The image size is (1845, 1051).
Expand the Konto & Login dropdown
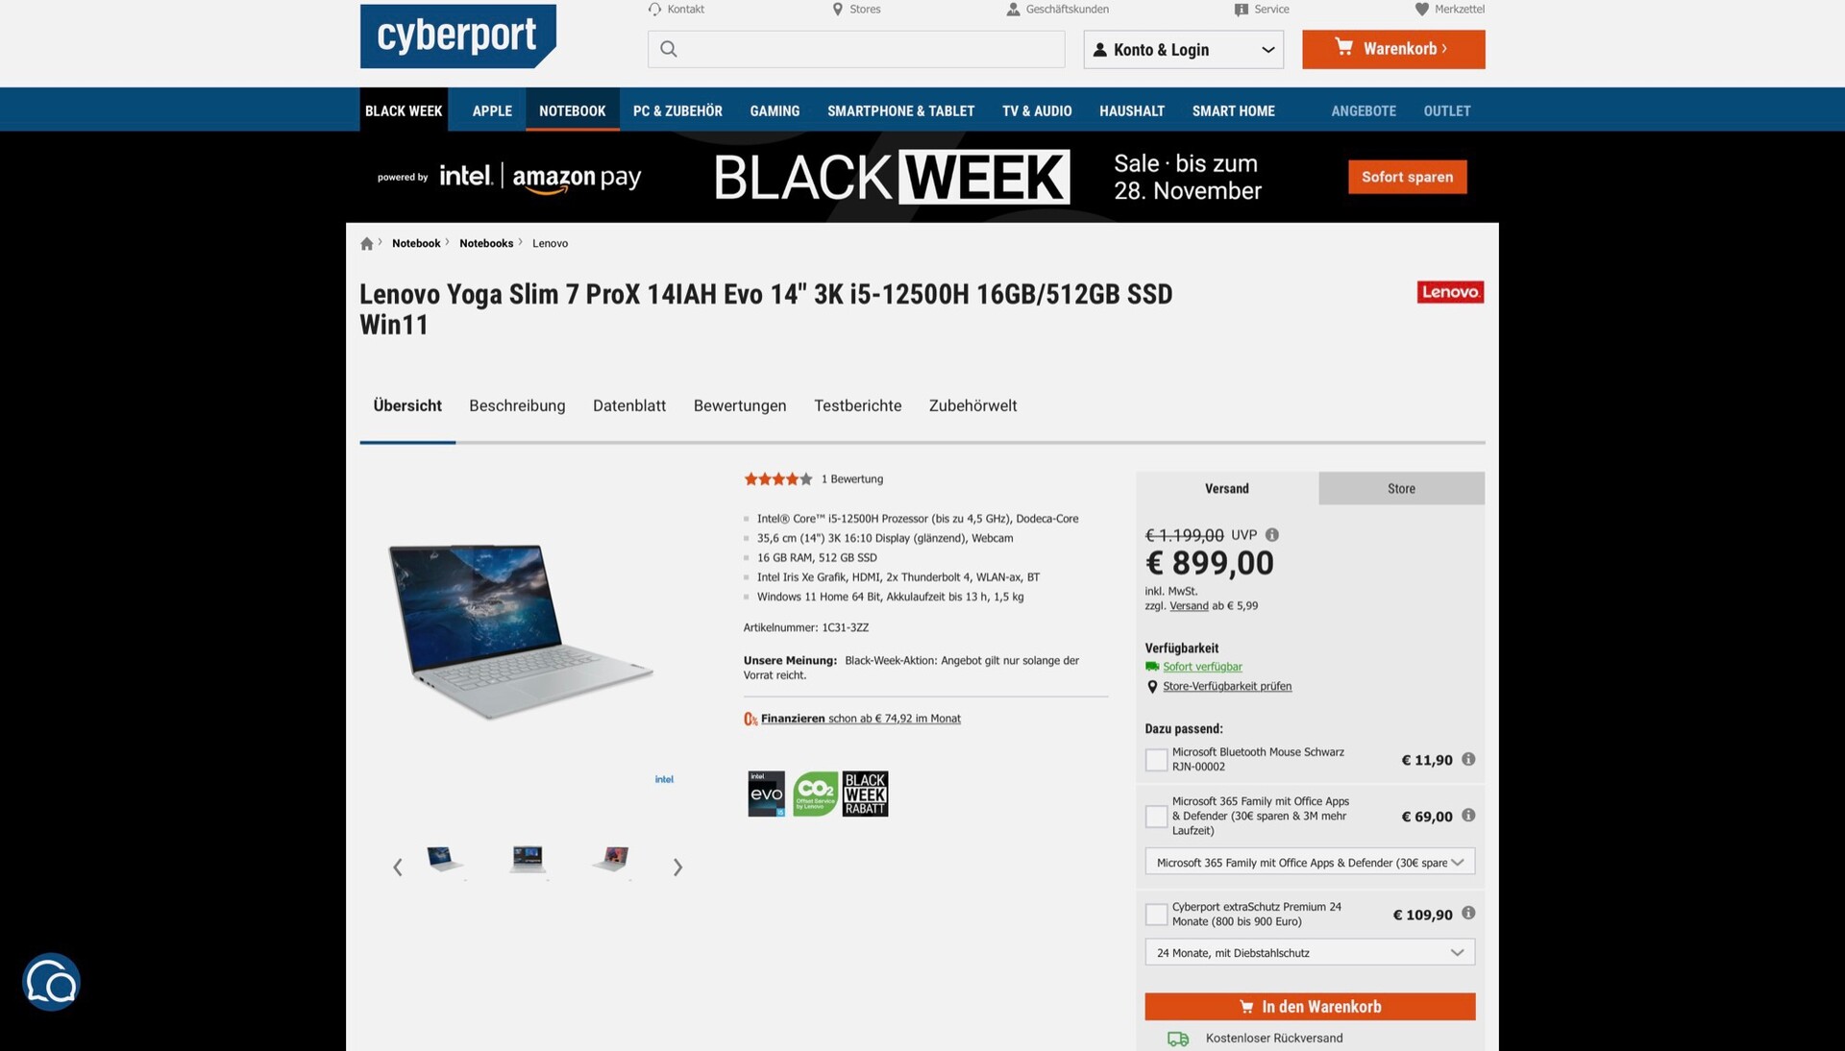pos(1184,50)
